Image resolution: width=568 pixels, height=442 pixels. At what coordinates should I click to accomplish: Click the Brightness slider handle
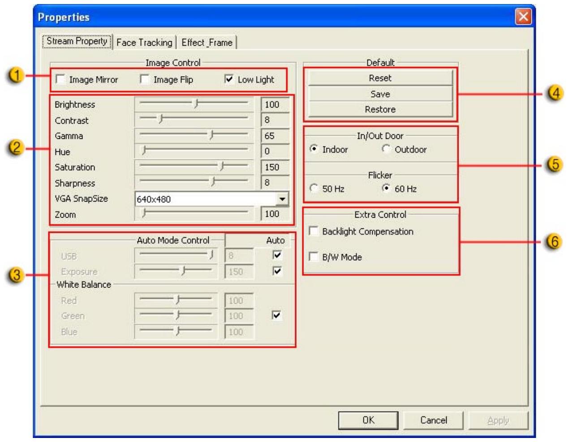coord(196,104)
